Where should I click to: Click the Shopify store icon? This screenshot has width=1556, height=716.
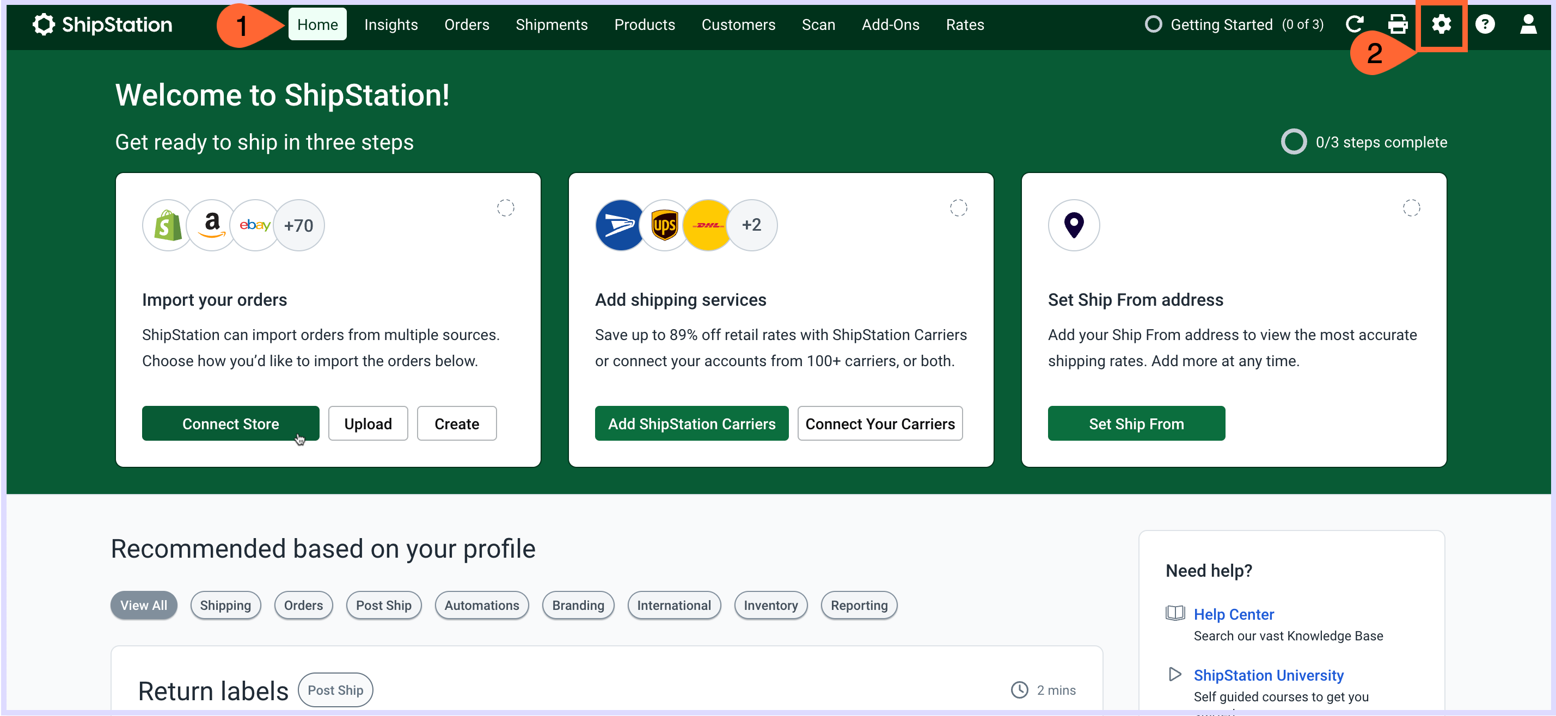[168, 225]
